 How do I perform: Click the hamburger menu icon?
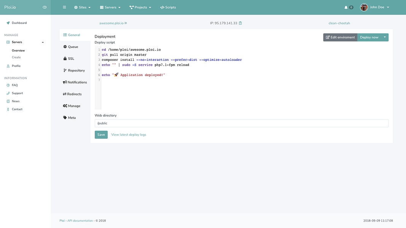click(64, 7)
